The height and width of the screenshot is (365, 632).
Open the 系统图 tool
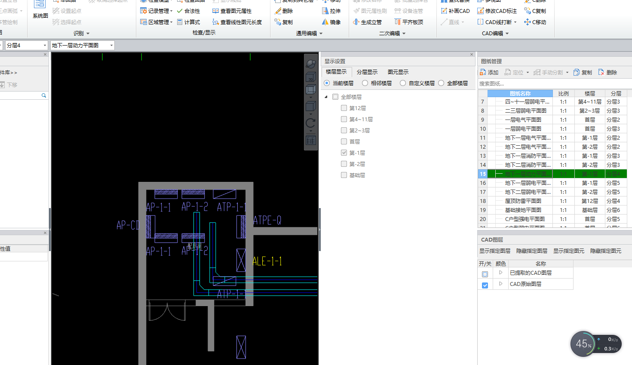point(40,9)
